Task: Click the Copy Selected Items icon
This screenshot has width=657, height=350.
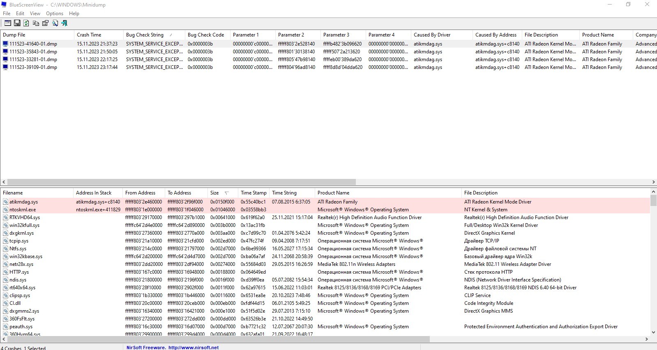Action: point(36,23)
